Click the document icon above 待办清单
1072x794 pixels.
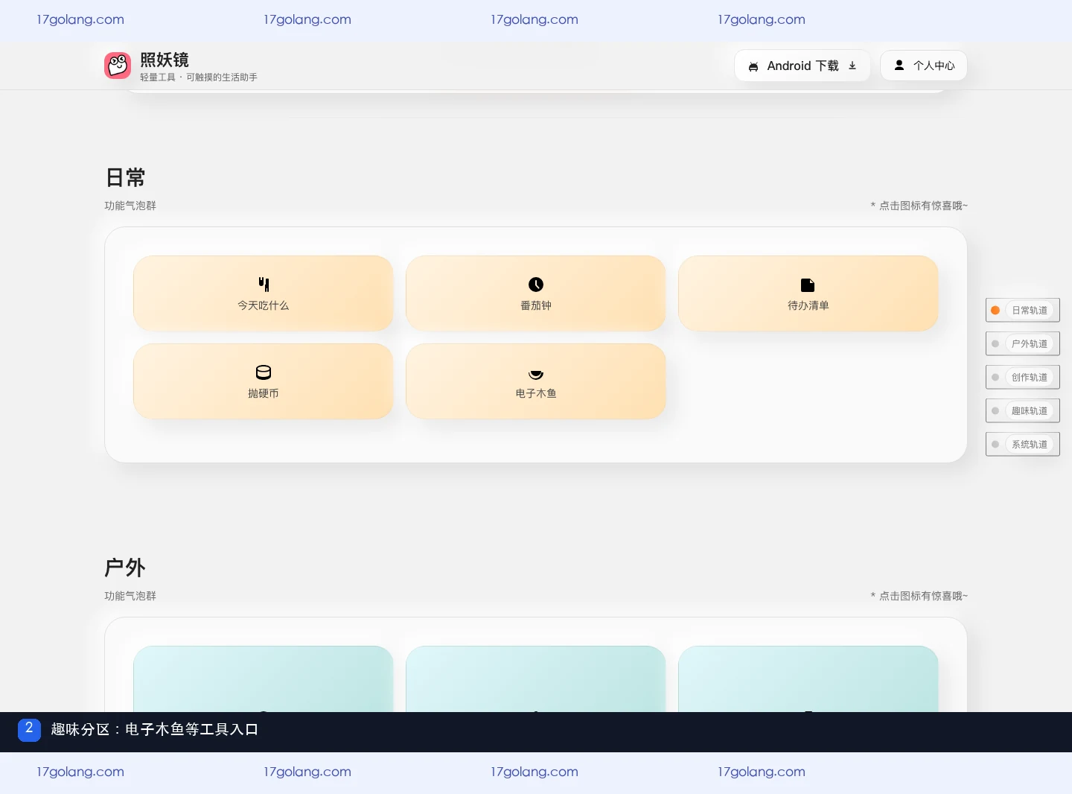808,285
